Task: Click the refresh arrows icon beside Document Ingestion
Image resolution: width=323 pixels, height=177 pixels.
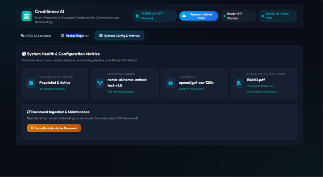Action: pyautogui.click(x=28, y=112)
